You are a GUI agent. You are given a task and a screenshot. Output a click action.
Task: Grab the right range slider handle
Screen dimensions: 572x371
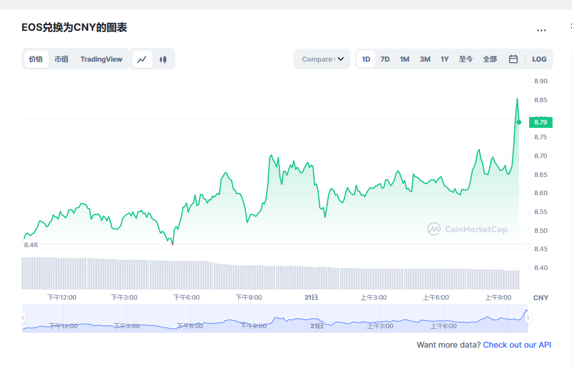[x=528, y=317]
